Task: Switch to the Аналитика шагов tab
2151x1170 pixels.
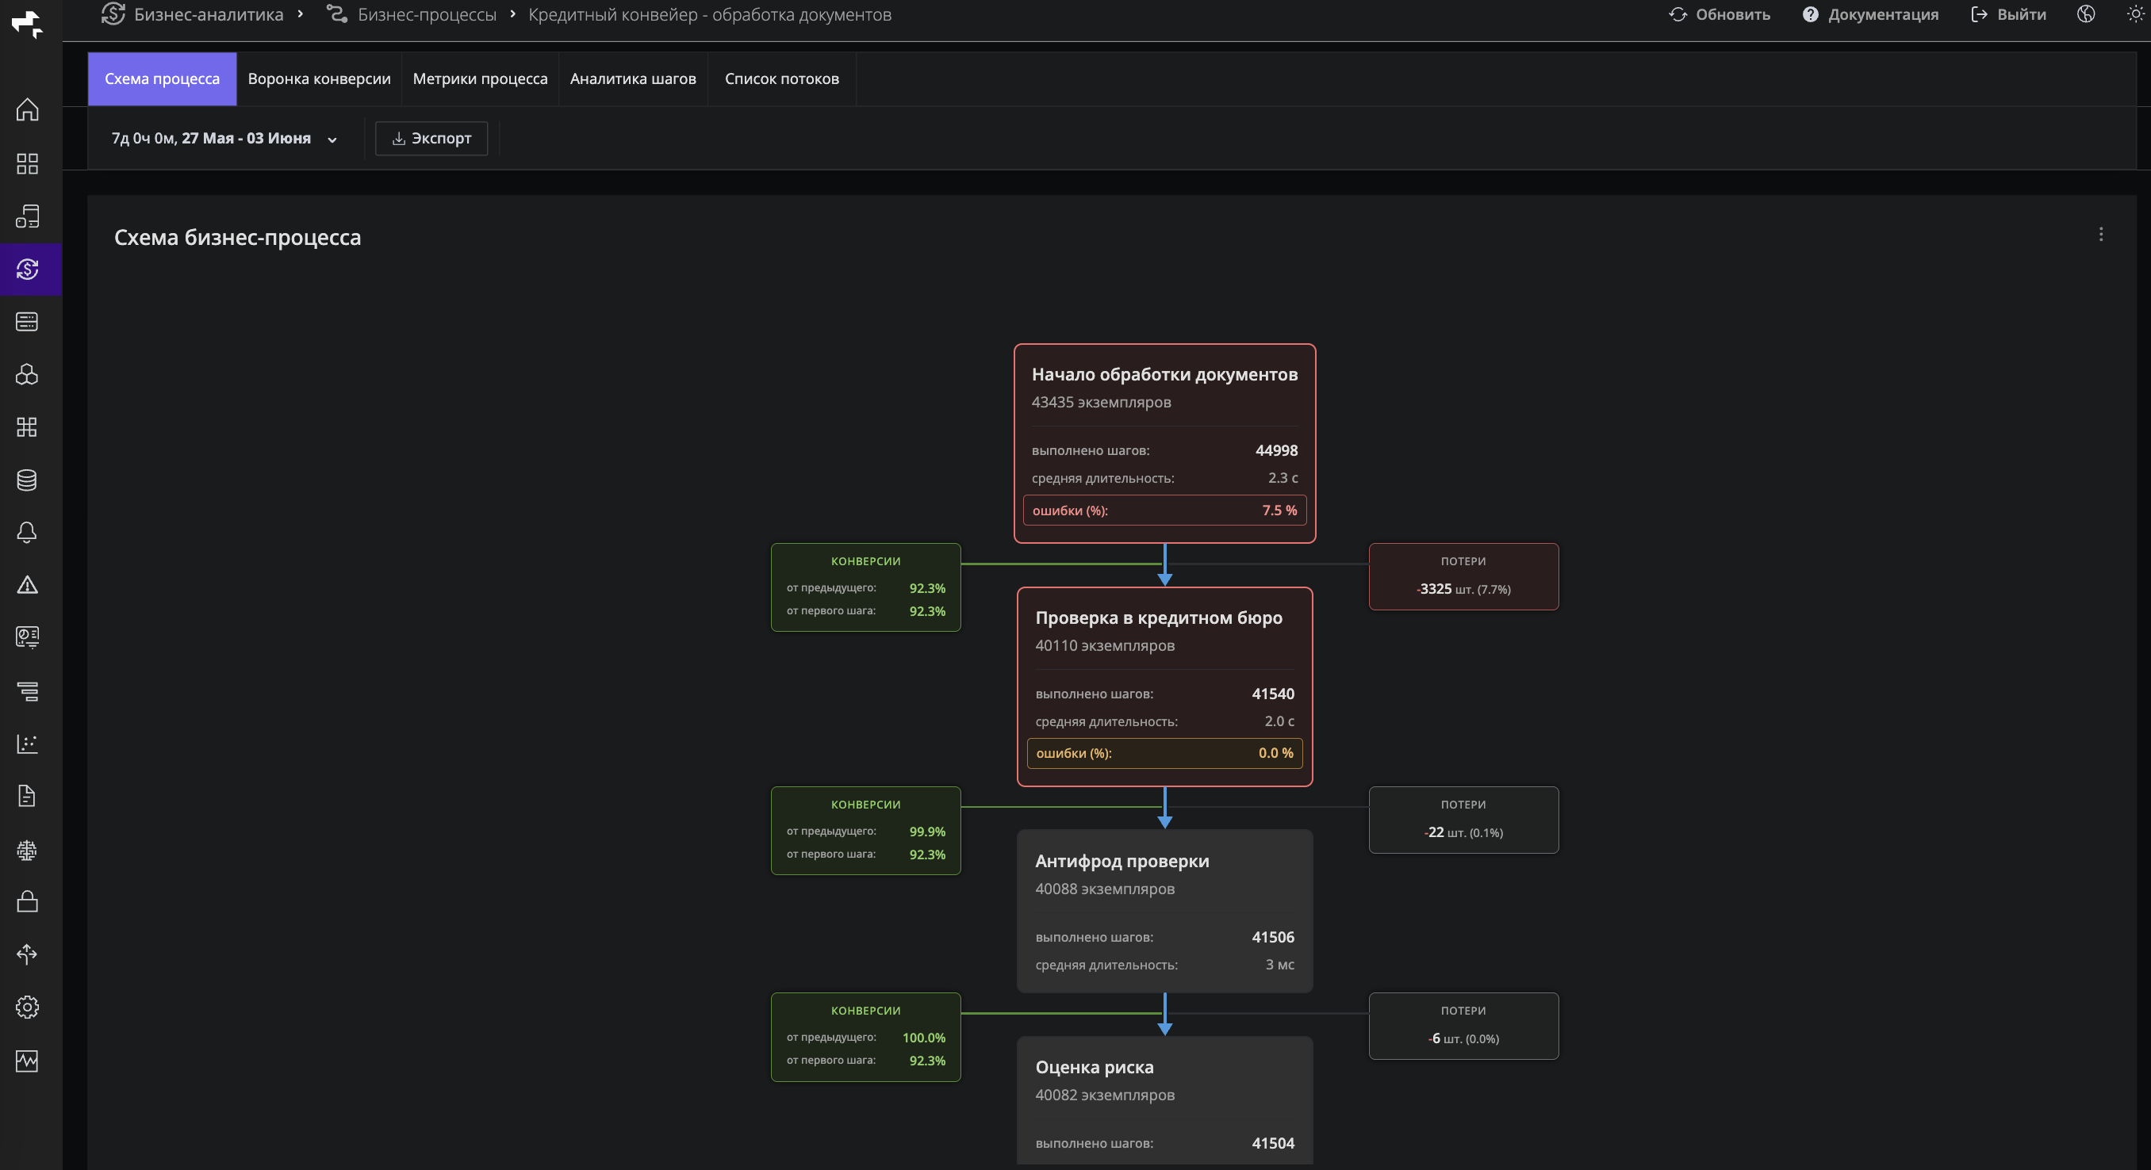Action: click(x=633, y=79)
